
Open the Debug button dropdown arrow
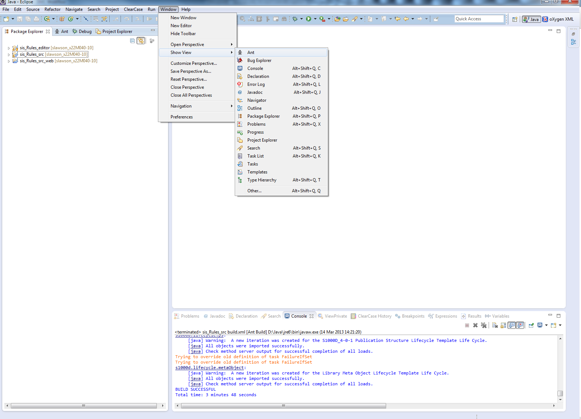coord(301,19)
